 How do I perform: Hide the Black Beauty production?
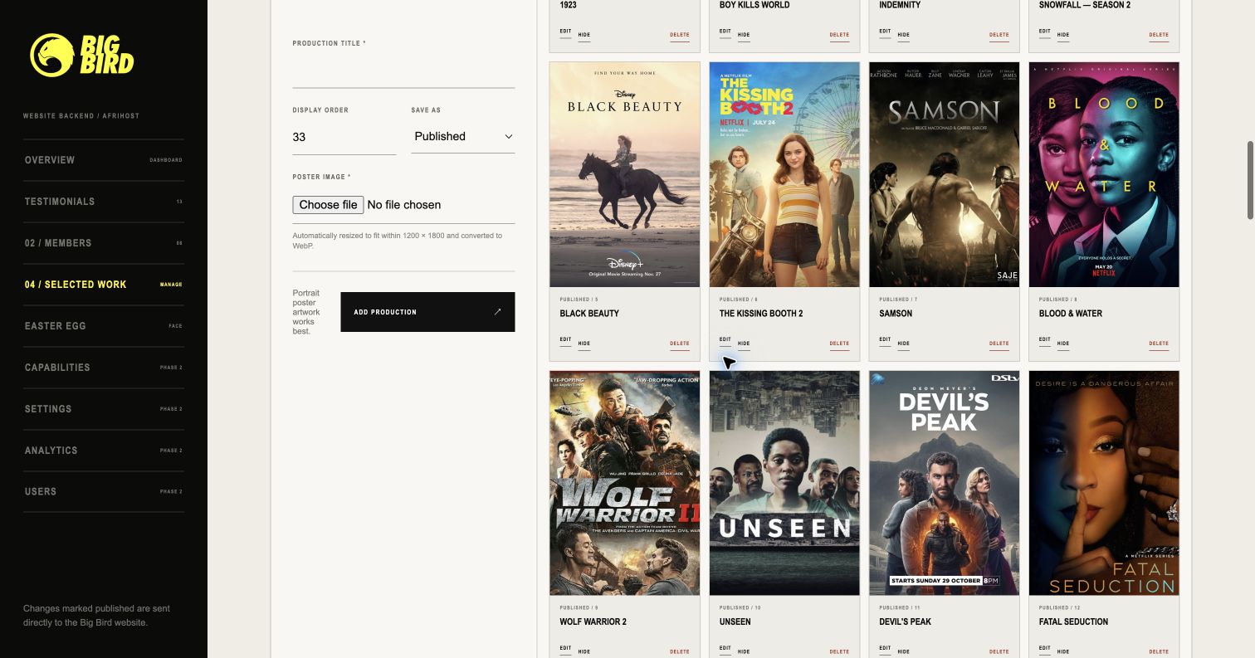pos(584,344)
